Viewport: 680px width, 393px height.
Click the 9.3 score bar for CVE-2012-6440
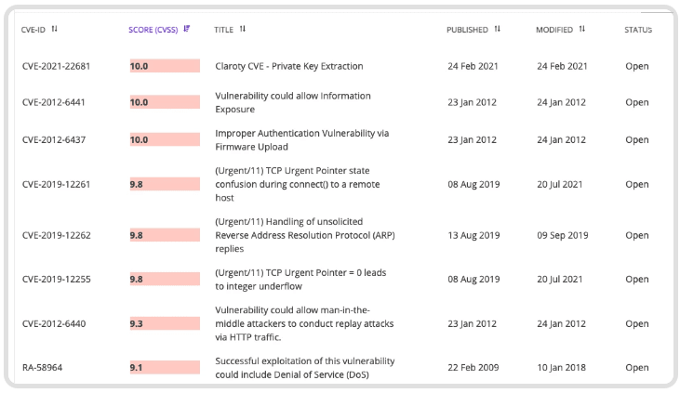click(165, 323)
